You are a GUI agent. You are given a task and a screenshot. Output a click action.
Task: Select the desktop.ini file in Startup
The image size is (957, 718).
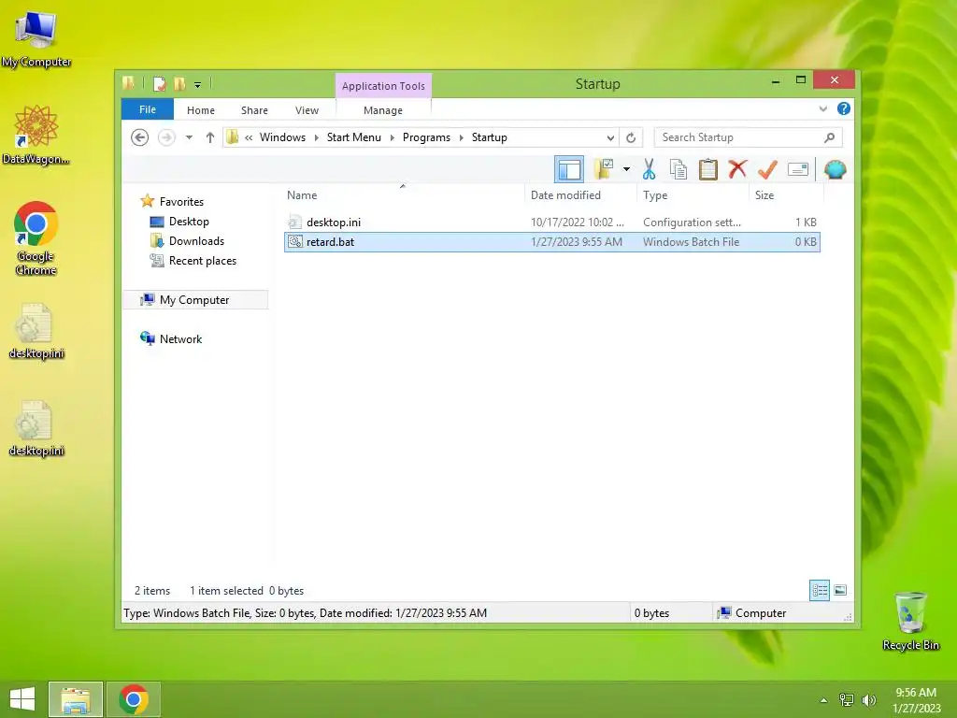[x=551, y=223]
